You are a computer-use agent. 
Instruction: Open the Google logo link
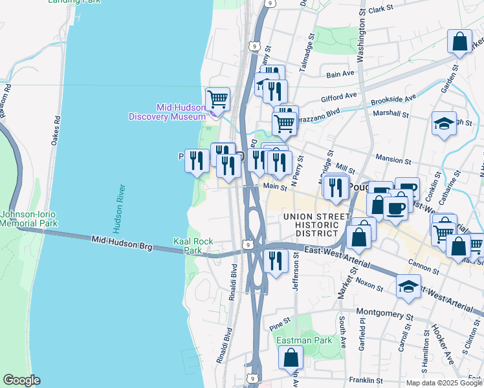(x=22, y=380)
